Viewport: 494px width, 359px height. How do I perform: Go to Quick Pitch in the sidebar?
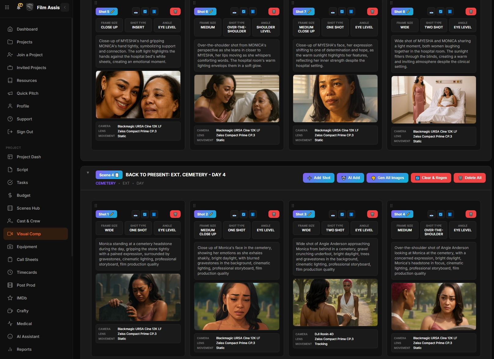click(36, 93)
